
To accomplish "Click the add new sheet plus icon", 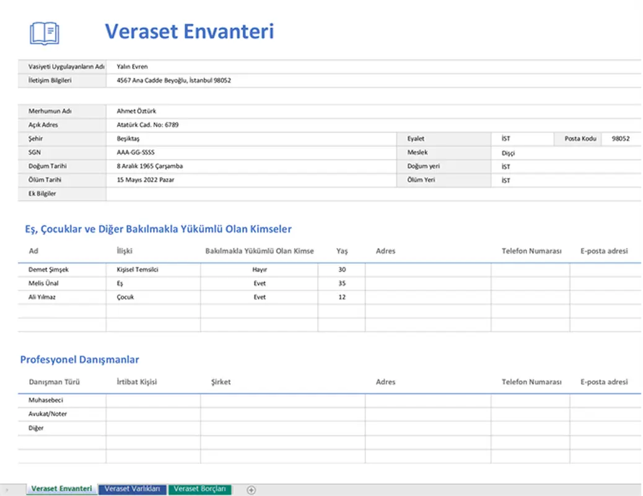I will pos(251,489).
